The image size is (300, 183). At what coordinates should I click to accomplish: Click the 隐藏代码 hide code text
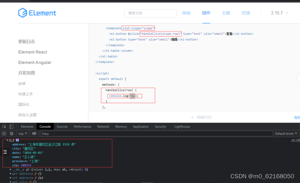click(x=204, y=117)
